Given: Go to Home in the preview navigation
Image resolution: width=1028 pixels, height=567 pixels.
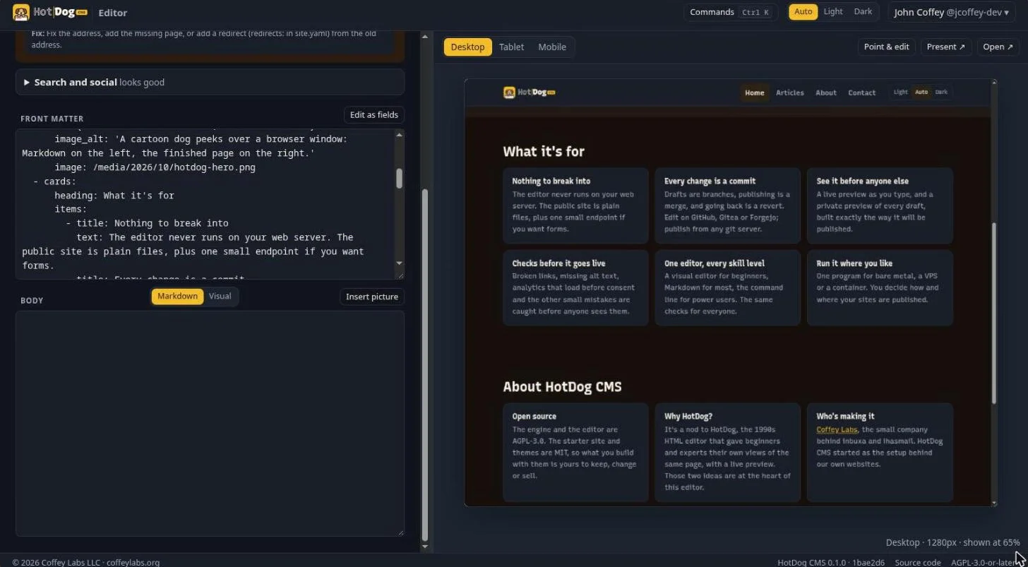Looking at the screenshot, I should (x=754, y=92).
